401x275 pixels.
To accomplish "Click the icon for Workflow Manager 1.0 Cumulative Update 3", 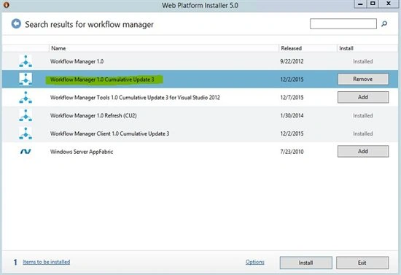I will 26,79.
